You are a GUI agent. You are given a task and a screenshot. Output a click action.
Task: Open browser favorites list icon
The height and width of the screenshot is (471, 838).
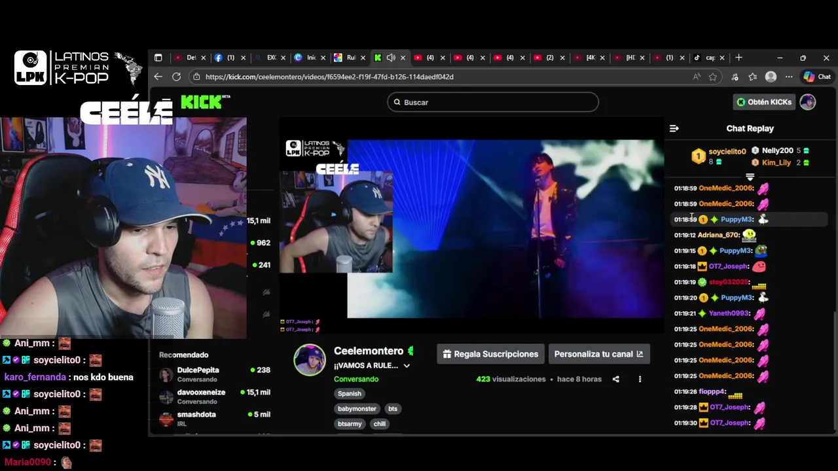tap(753, 77)
